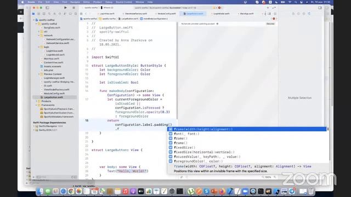
Task: Open the Source Control menu
Action: point(124,2)
